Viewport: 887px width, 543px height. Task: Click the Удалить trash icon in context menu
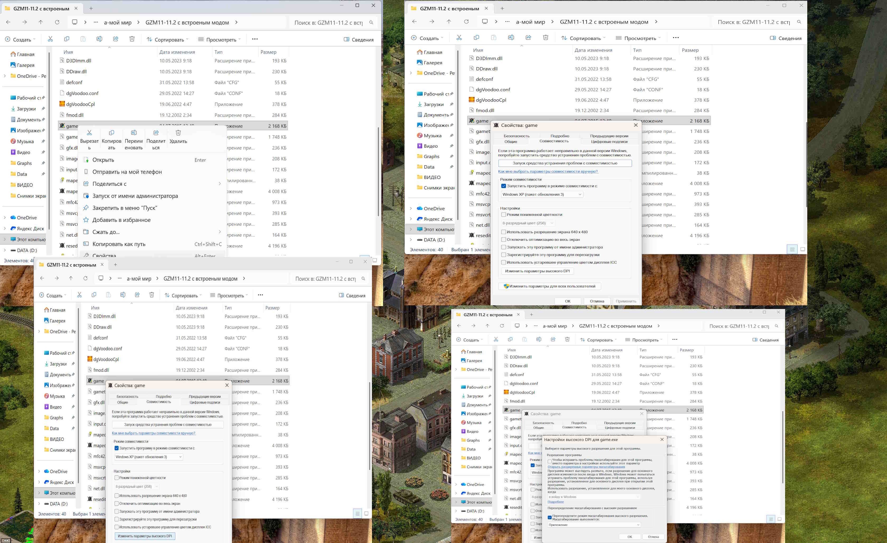pos(178,133)
